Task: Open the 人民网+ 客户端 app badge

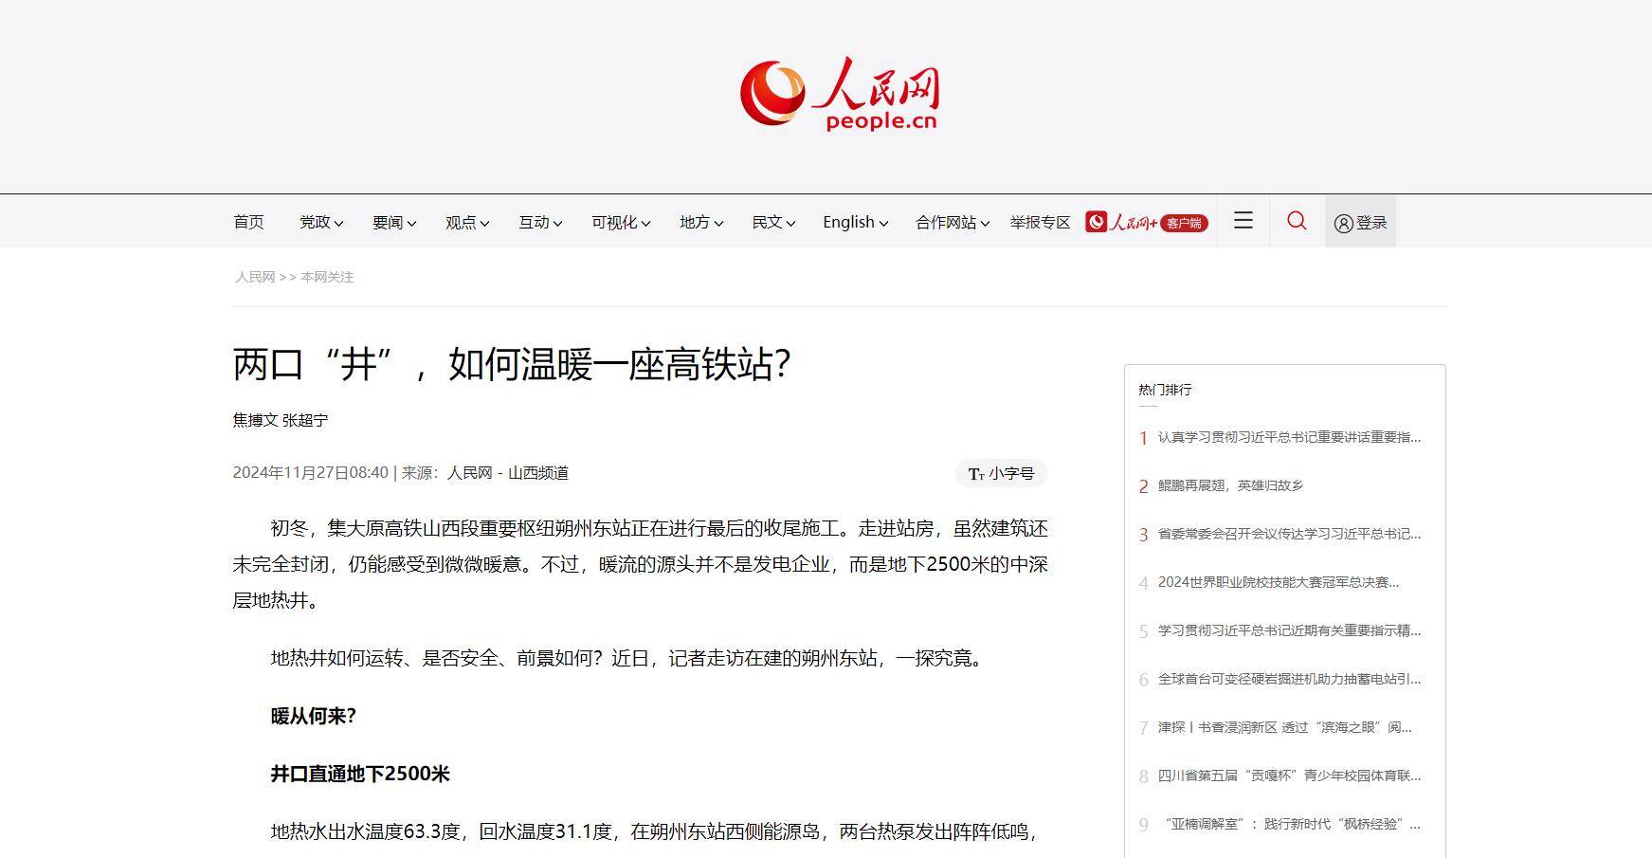Action: pyautogui.click(x=1146, y=222)
